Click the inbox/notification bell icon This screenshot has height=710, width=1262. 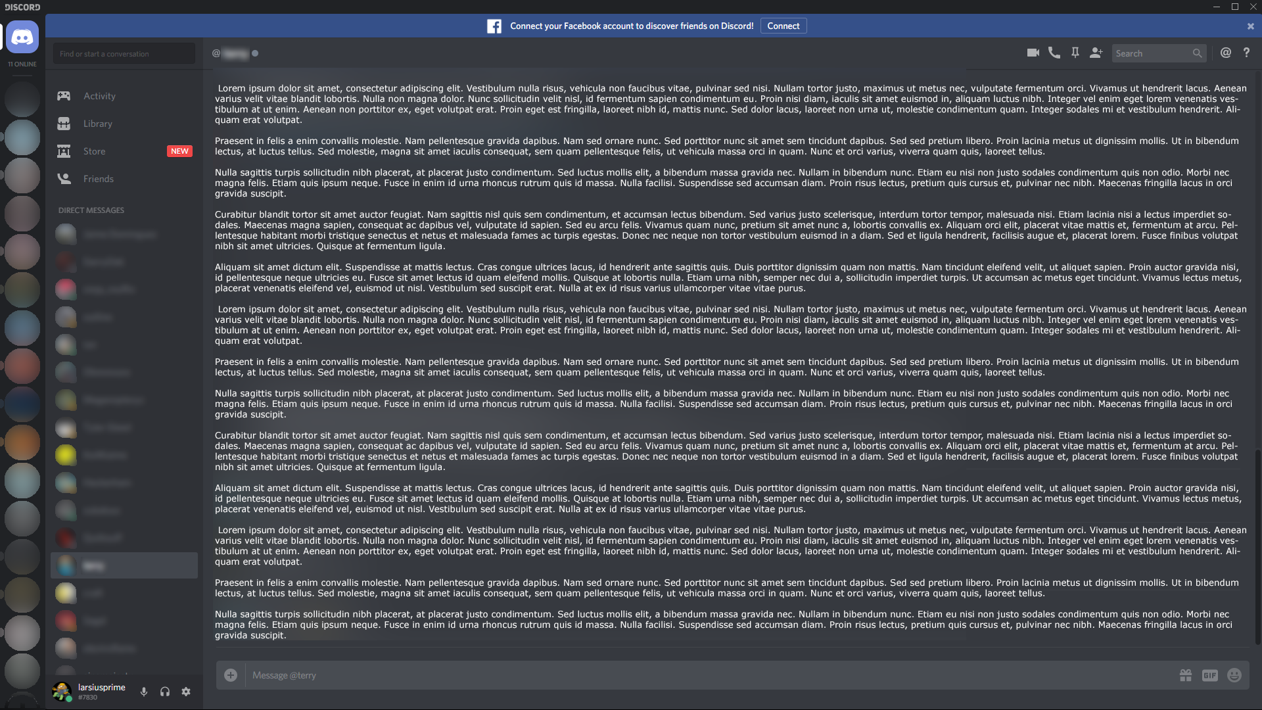[x=1226, y=54]
